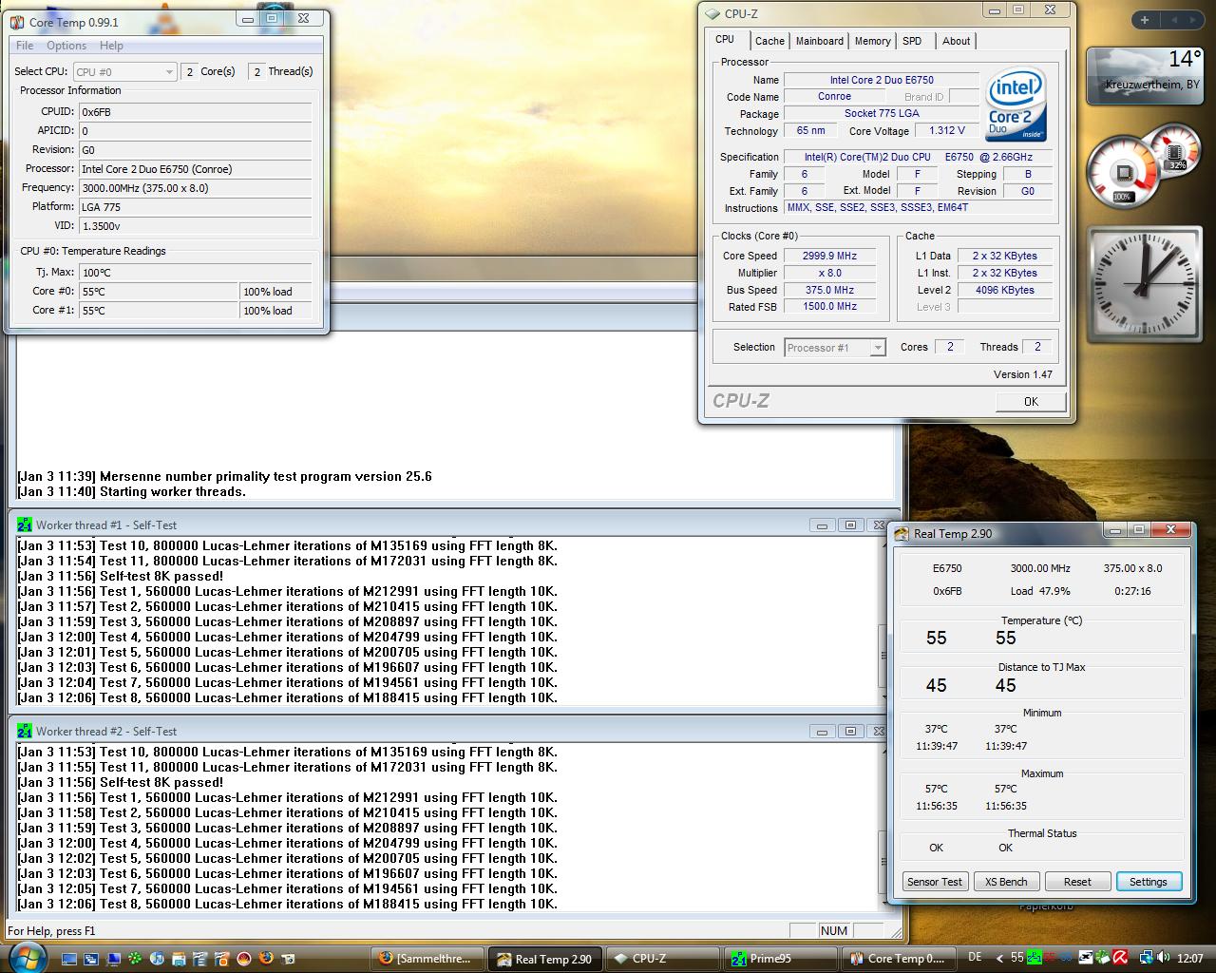Select the Cache tab in CPU-Z
1216x973 pixels.
769,41
